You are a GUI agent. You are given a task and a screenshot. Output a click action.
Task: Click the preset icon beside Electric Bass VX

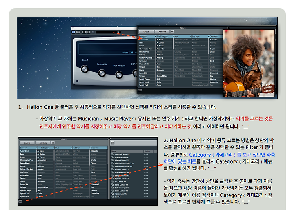click(x=113, y=170)
